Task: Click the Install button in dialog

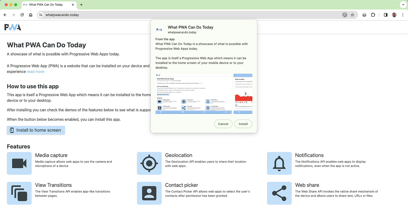Action: point(243,124)
